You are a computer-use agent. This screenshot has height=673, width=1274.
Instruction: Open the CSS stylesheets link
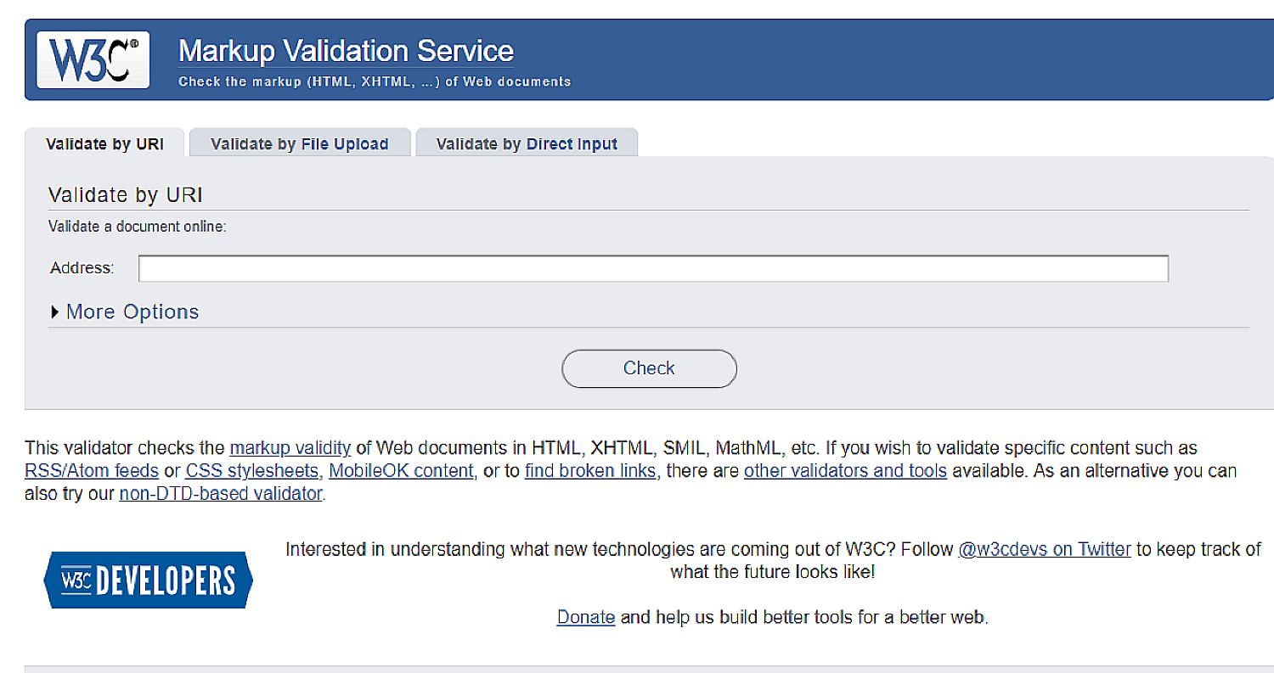point(252,470)
